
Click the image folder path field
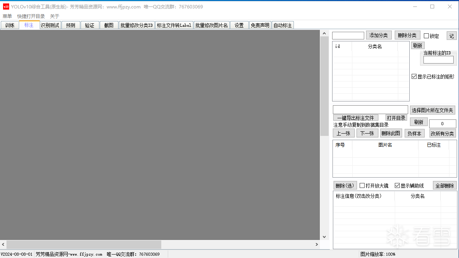370,110
